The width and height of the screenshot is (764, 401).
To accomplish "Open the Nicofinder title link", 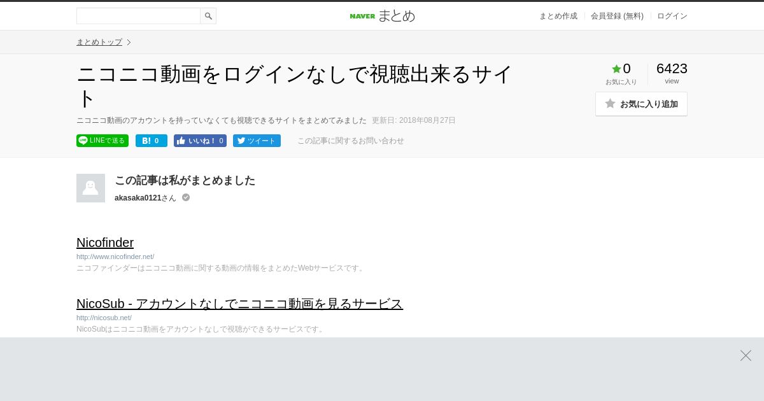I will tap(105, 243).
